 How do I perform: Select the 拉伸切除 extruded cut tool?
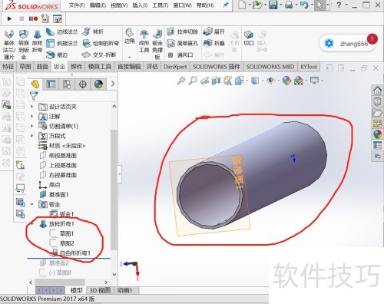[183, 31]
